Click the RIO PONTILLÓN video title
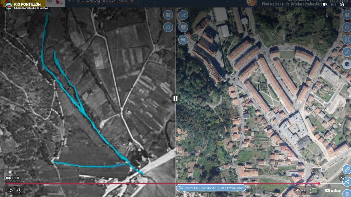This screenshot has width=351, height=197. pos(27,4)
